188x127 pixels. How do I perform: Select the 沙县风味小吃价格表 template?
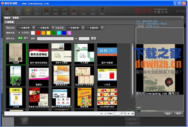click(x=84, y=76)
